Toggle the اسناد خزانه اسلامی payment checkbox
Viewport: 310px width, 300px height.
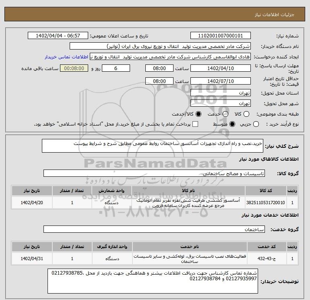tap(195, 124)
